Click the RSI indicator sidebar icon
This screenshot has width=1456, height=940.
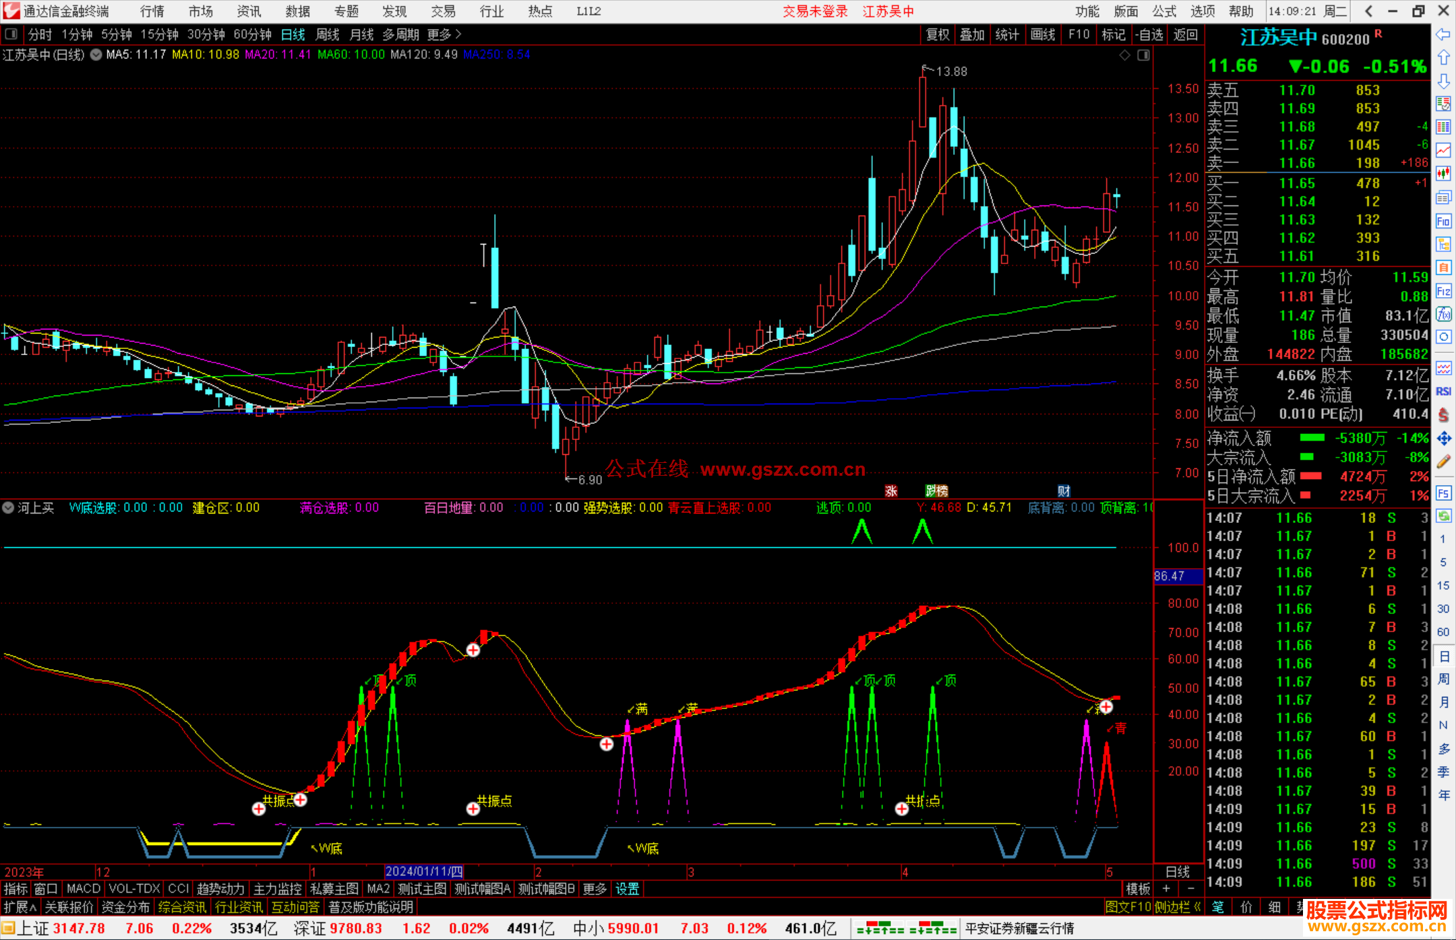click(x=1443, y=391)
